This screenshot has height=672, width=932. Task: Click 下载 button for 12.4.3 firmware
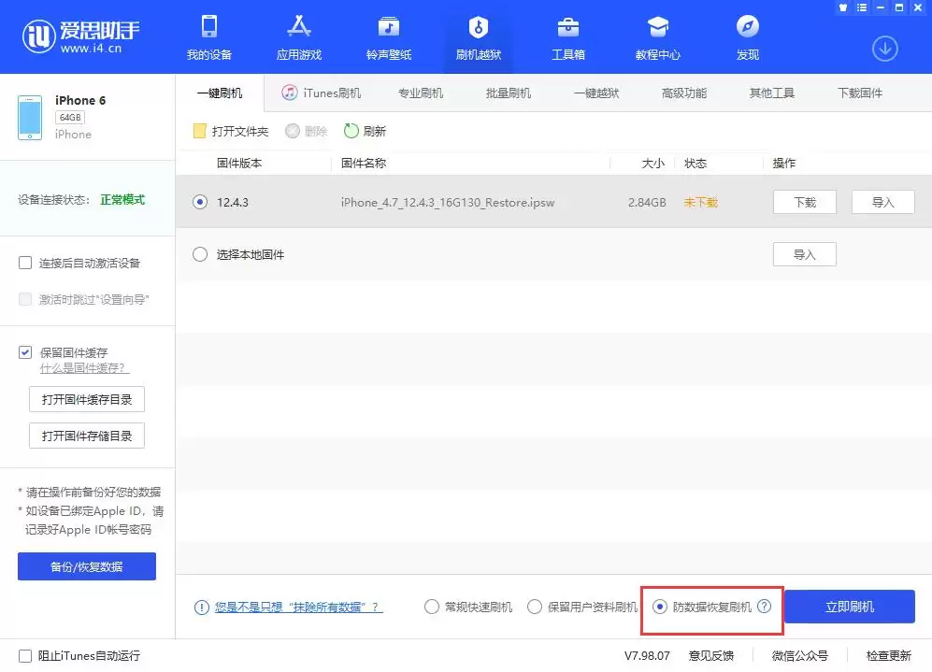[x=805, y=202]
